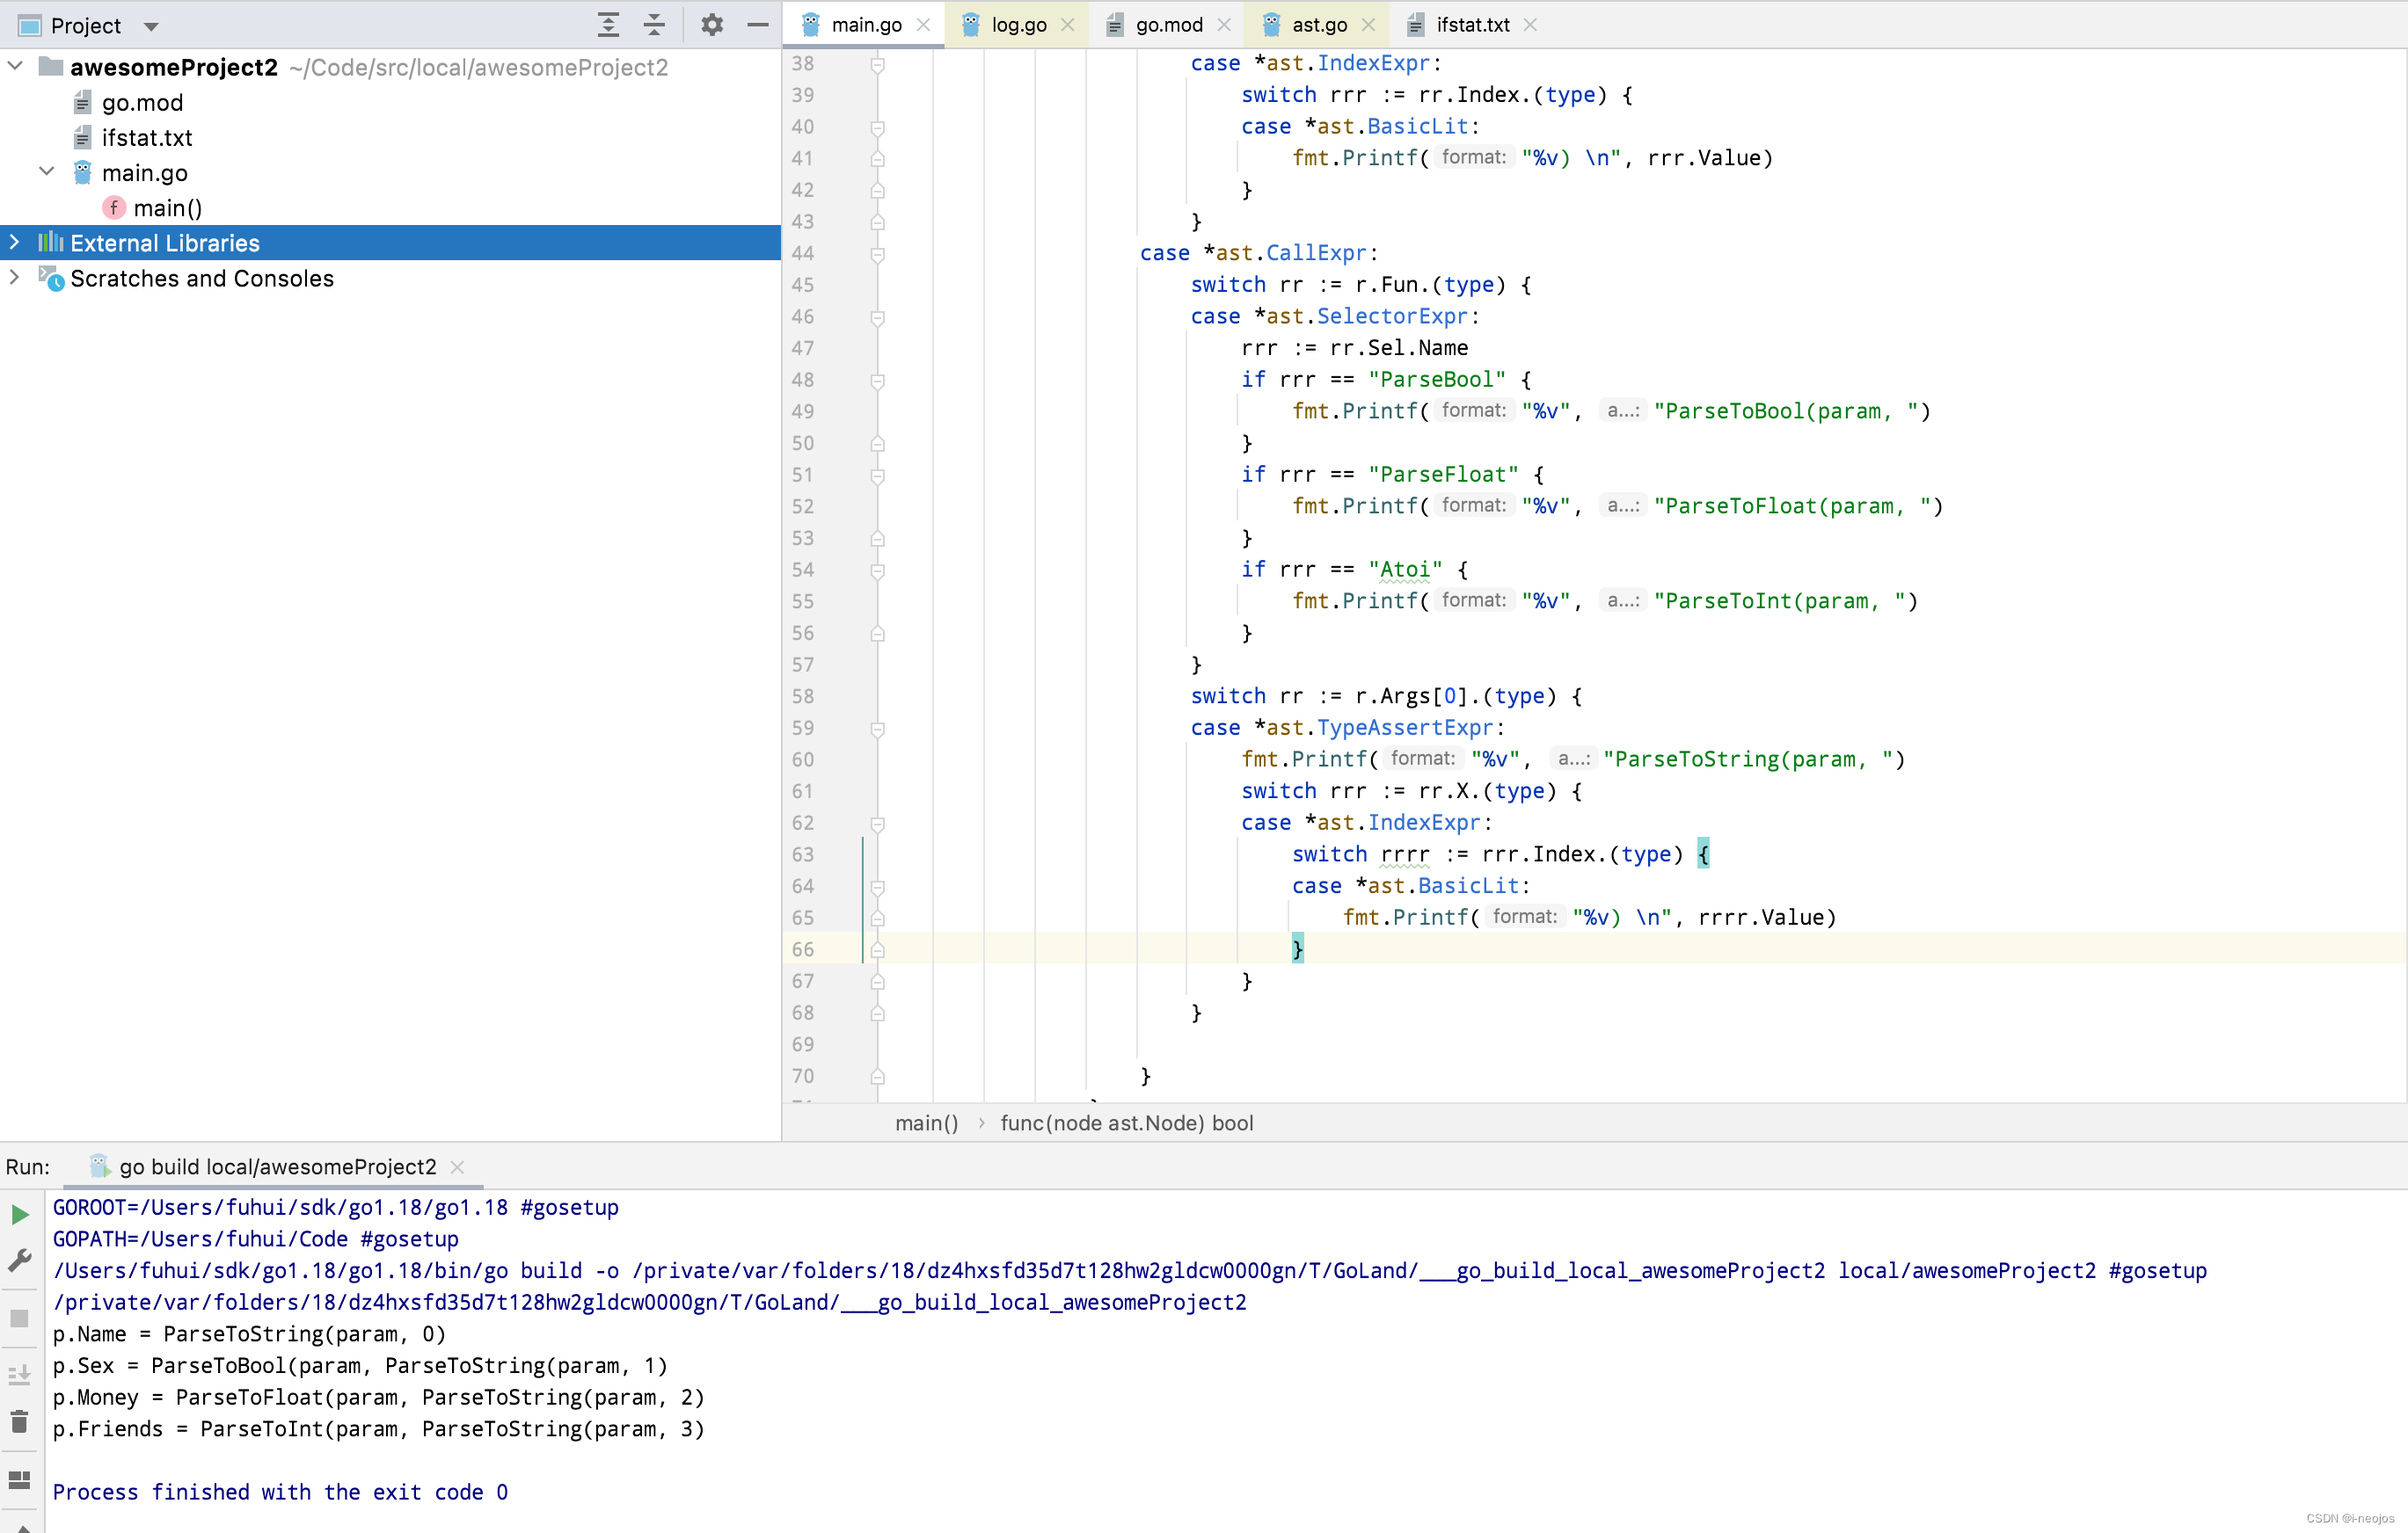This screenshot has height=1533, width=2408.
Task: Select go.mod in project tree
Action: click(x=142, y=102)
